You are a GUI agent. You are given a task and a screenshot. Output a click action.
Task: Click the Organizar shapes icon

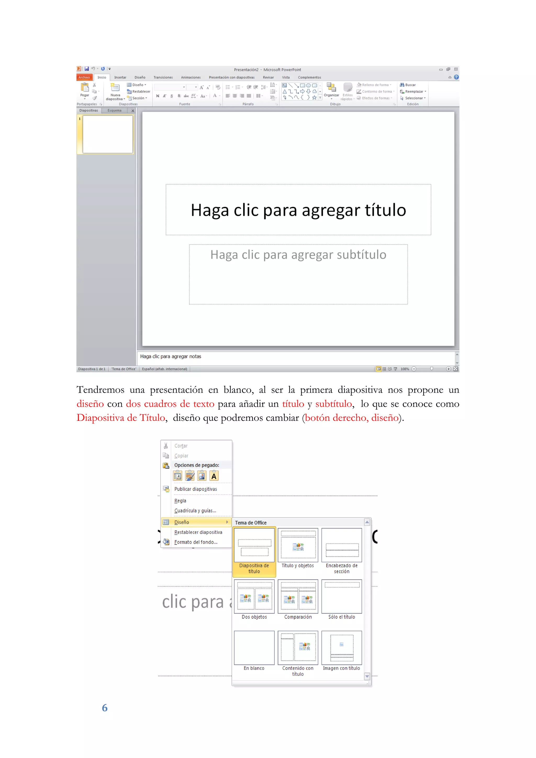(331, 87)
